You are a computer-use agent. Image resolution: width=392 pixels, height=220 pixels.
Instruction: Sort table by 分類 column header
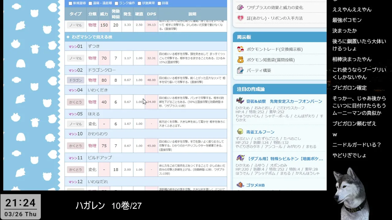pos(92,14)
